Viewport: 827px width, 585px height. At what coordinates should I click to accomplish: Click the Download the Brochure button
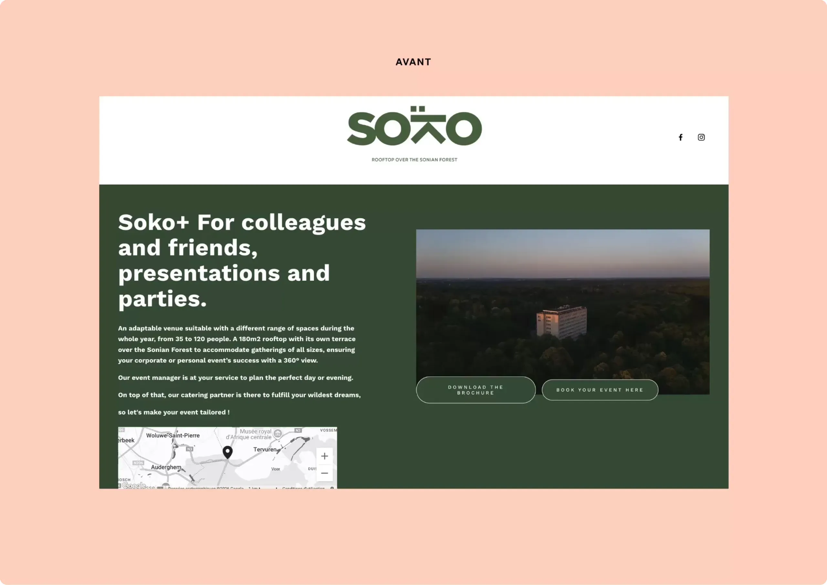[476, 390]
